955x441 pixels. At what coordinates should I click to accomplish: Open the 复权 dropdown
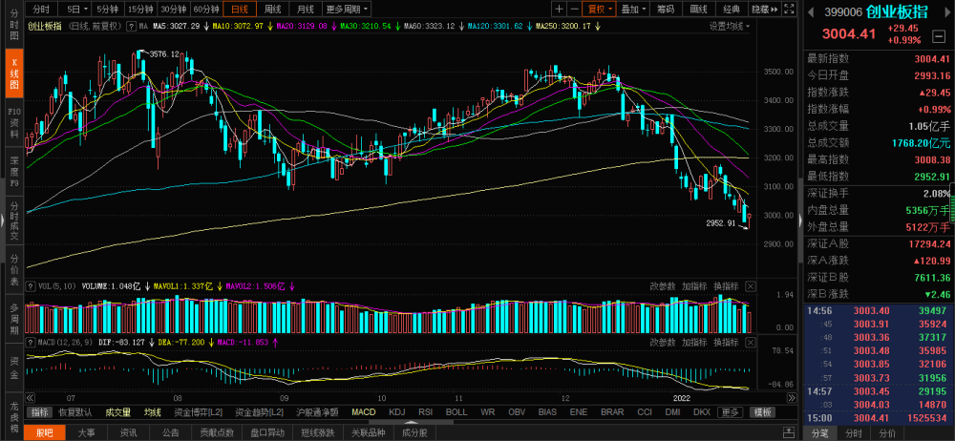[x=600, y=10]
